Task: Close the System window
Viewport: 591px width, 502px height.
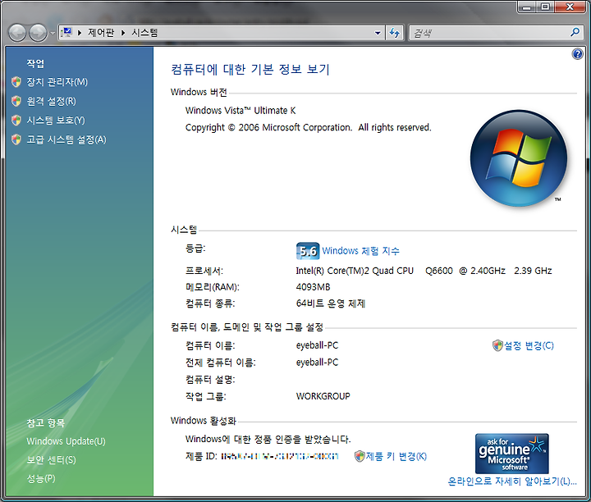Action: pos(570,7)
